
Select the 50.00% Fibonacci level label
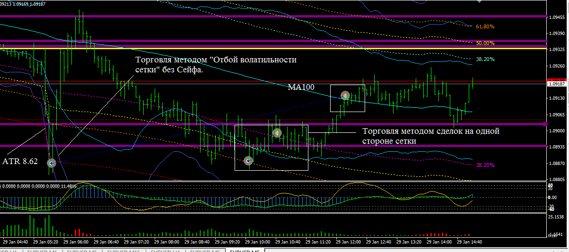pos(485,43)
